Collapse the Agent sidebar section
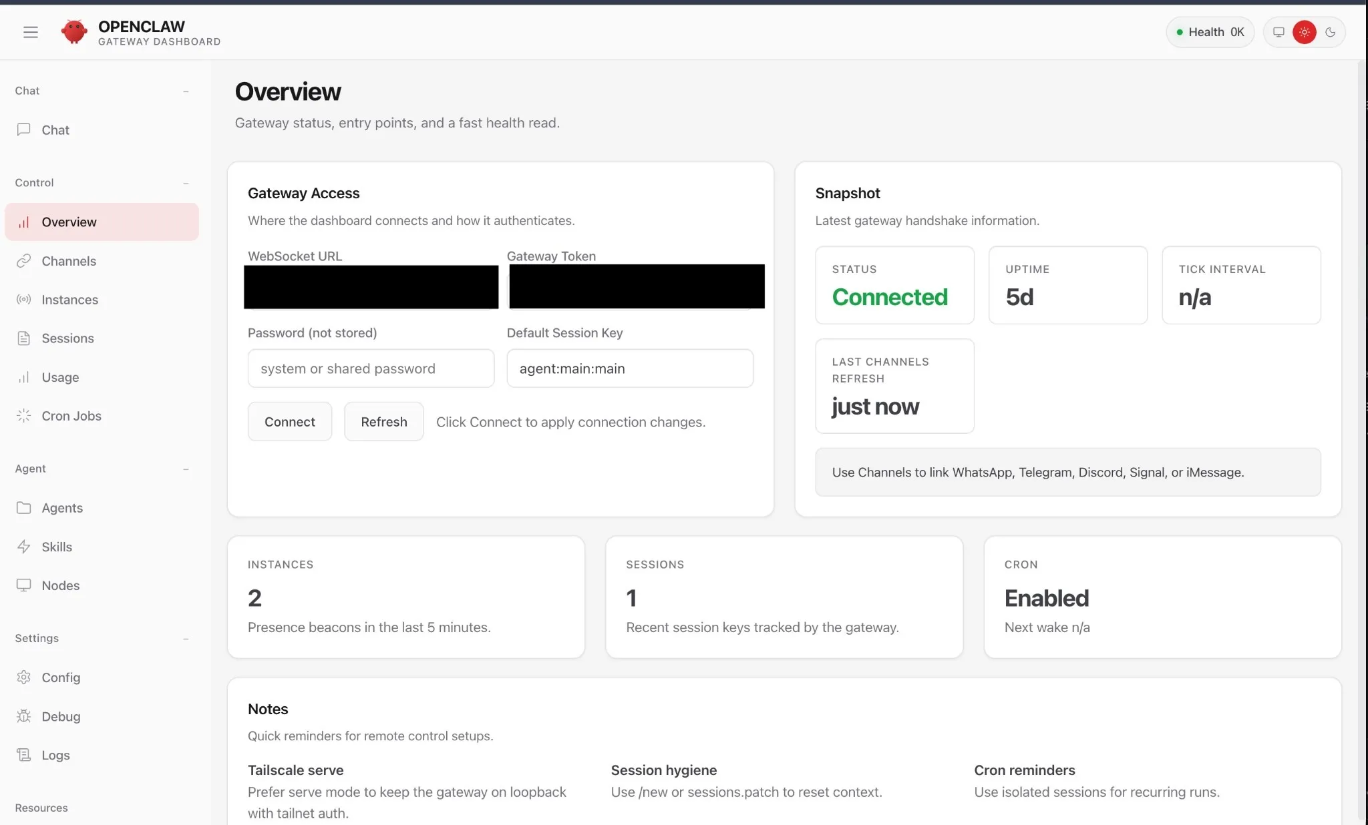The image size is (1368, 825). pyautogui.click(x=186, y=469)
